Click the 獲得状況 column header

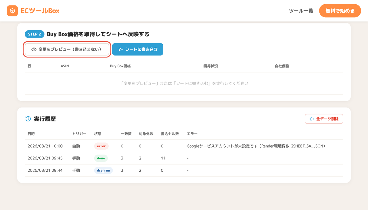coord(211,66)
